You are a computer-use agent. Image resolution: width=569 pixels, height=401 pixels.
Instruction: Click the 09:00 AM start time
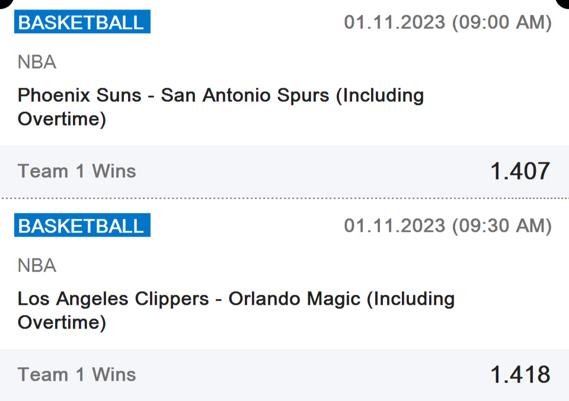[501, 23]
